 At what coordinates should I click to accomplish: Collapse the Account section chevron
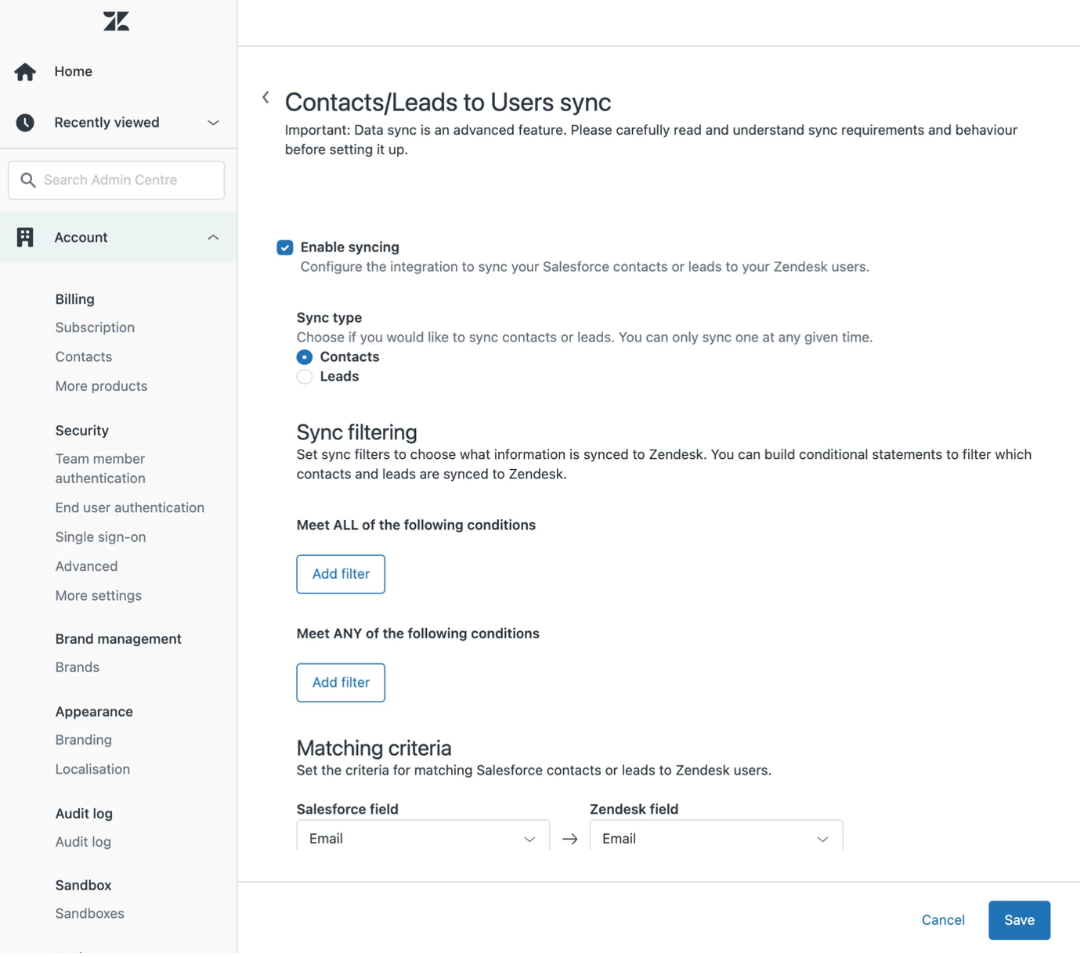pos(214,238)
